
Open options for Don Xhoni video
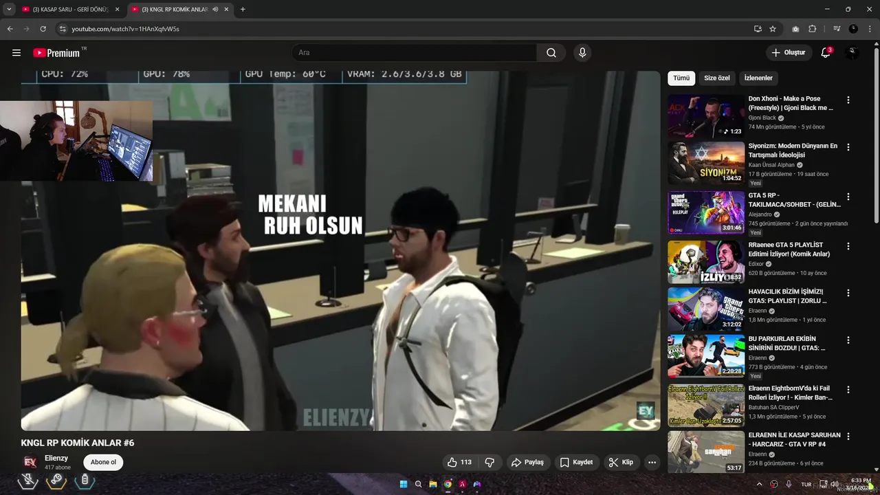pos(848,100)
